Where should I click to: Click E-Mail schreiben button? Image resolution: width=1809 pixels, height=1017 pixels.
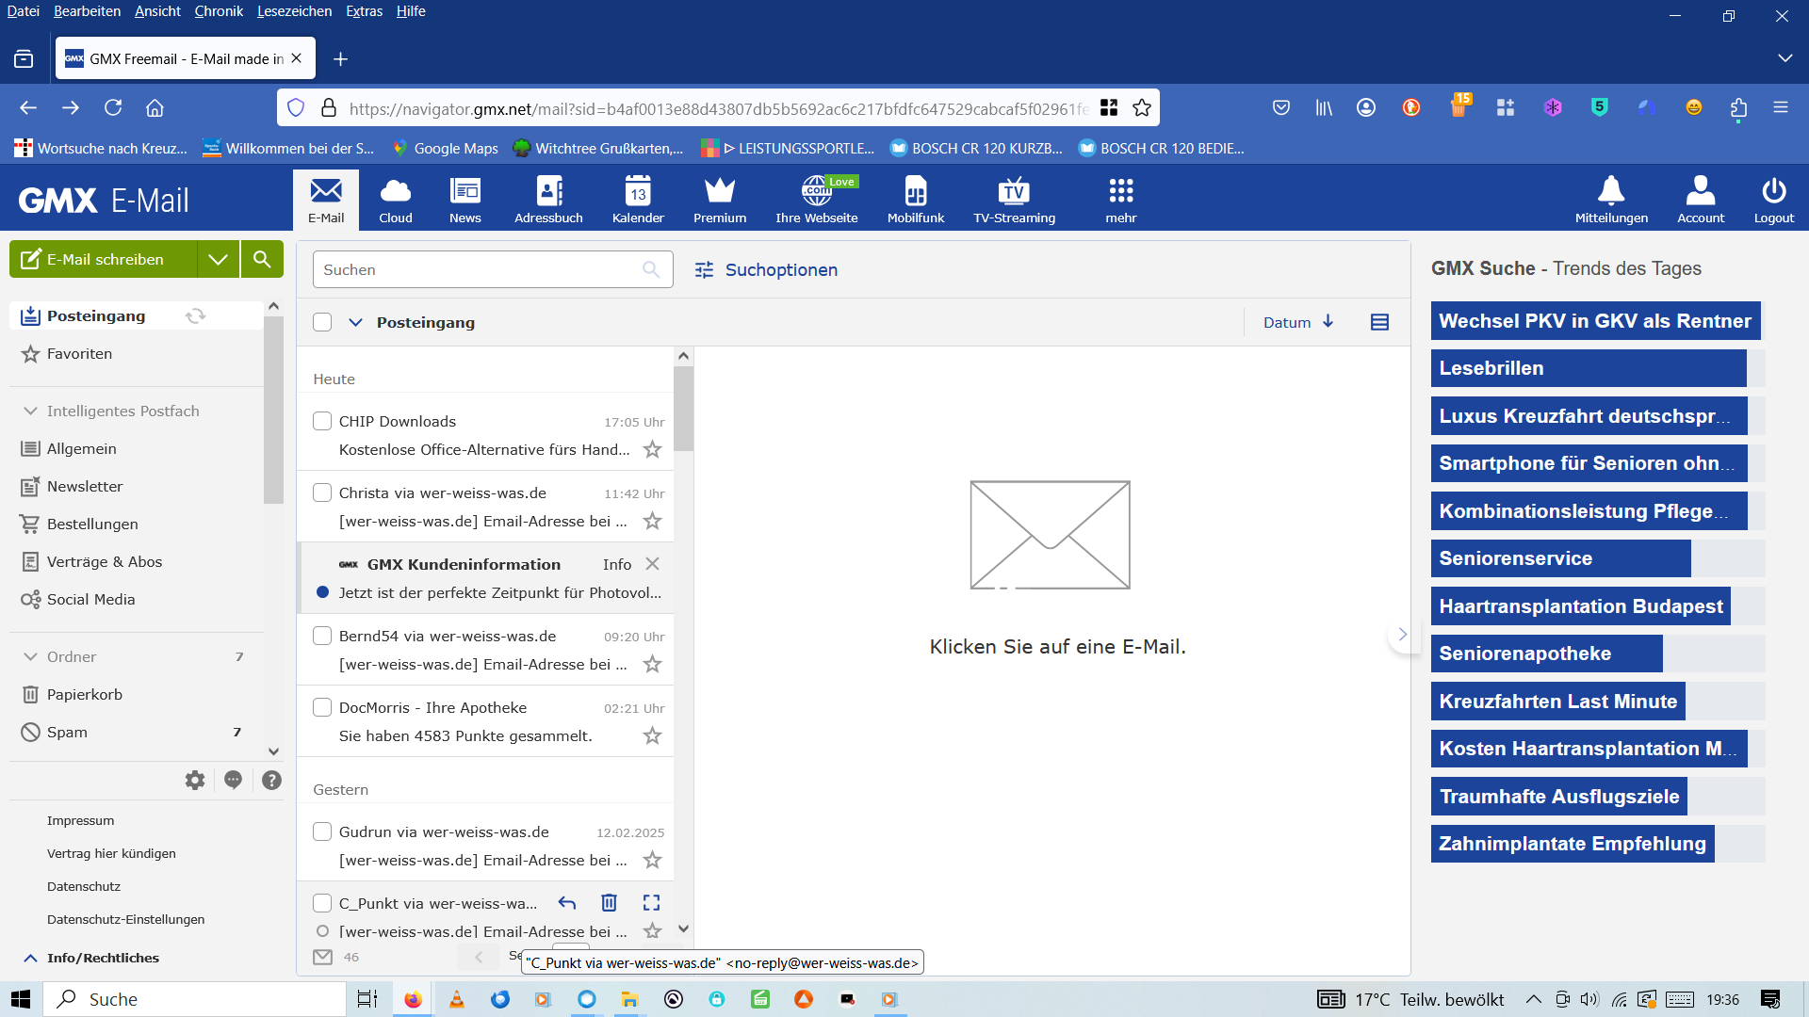click(x=104, y=259)
